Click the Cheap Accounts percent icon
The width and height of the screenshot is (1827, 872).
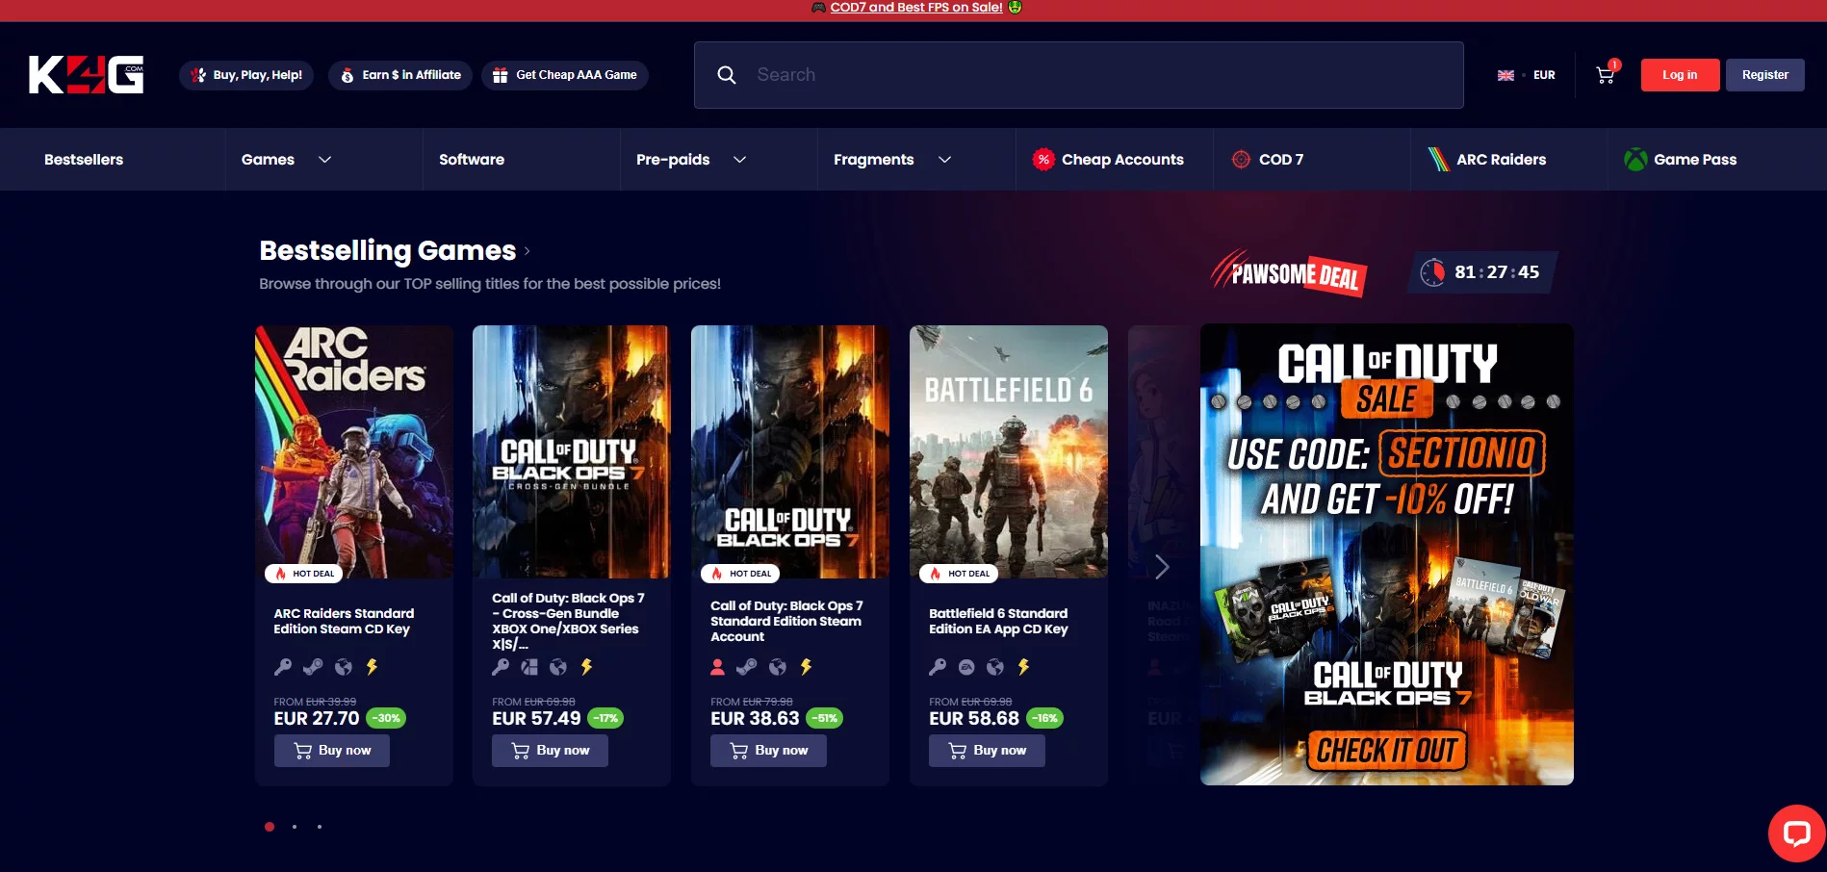pyautogui.click(x=1043, y=160)
